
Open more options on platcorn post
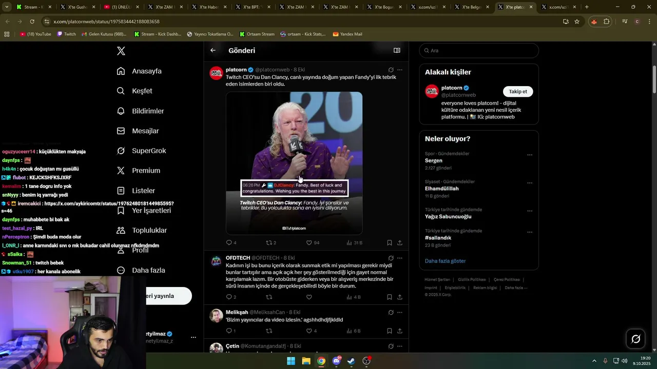click(x=400, y=70)
